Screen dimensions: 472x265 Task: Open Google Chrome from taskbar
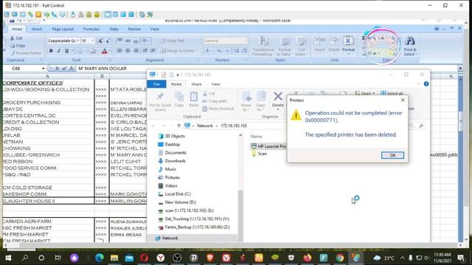tap(340, 258)
